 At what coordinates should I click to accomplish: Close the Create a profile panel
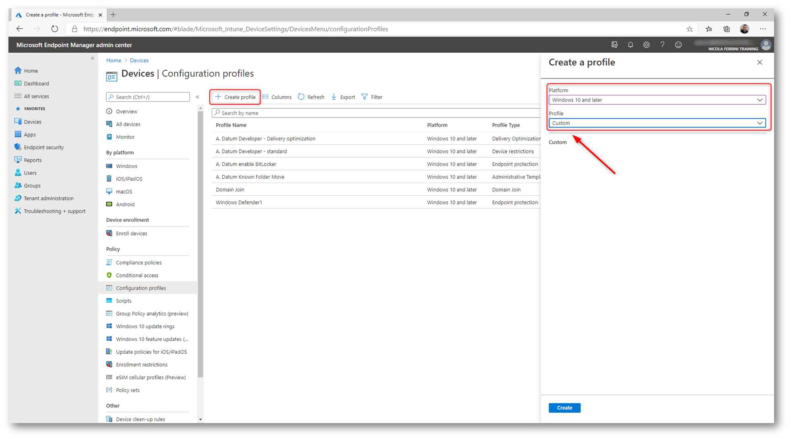(x=760, y=62)
